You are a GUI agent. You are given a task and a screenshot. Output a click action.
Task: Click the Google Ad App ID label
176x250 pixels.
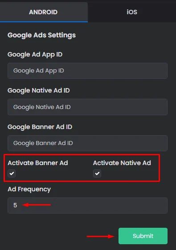click(x=35, y=55)
